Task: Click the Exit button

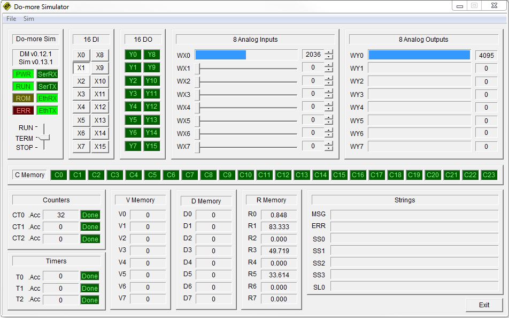Action: pyautogui.click(x=484, y=305)
